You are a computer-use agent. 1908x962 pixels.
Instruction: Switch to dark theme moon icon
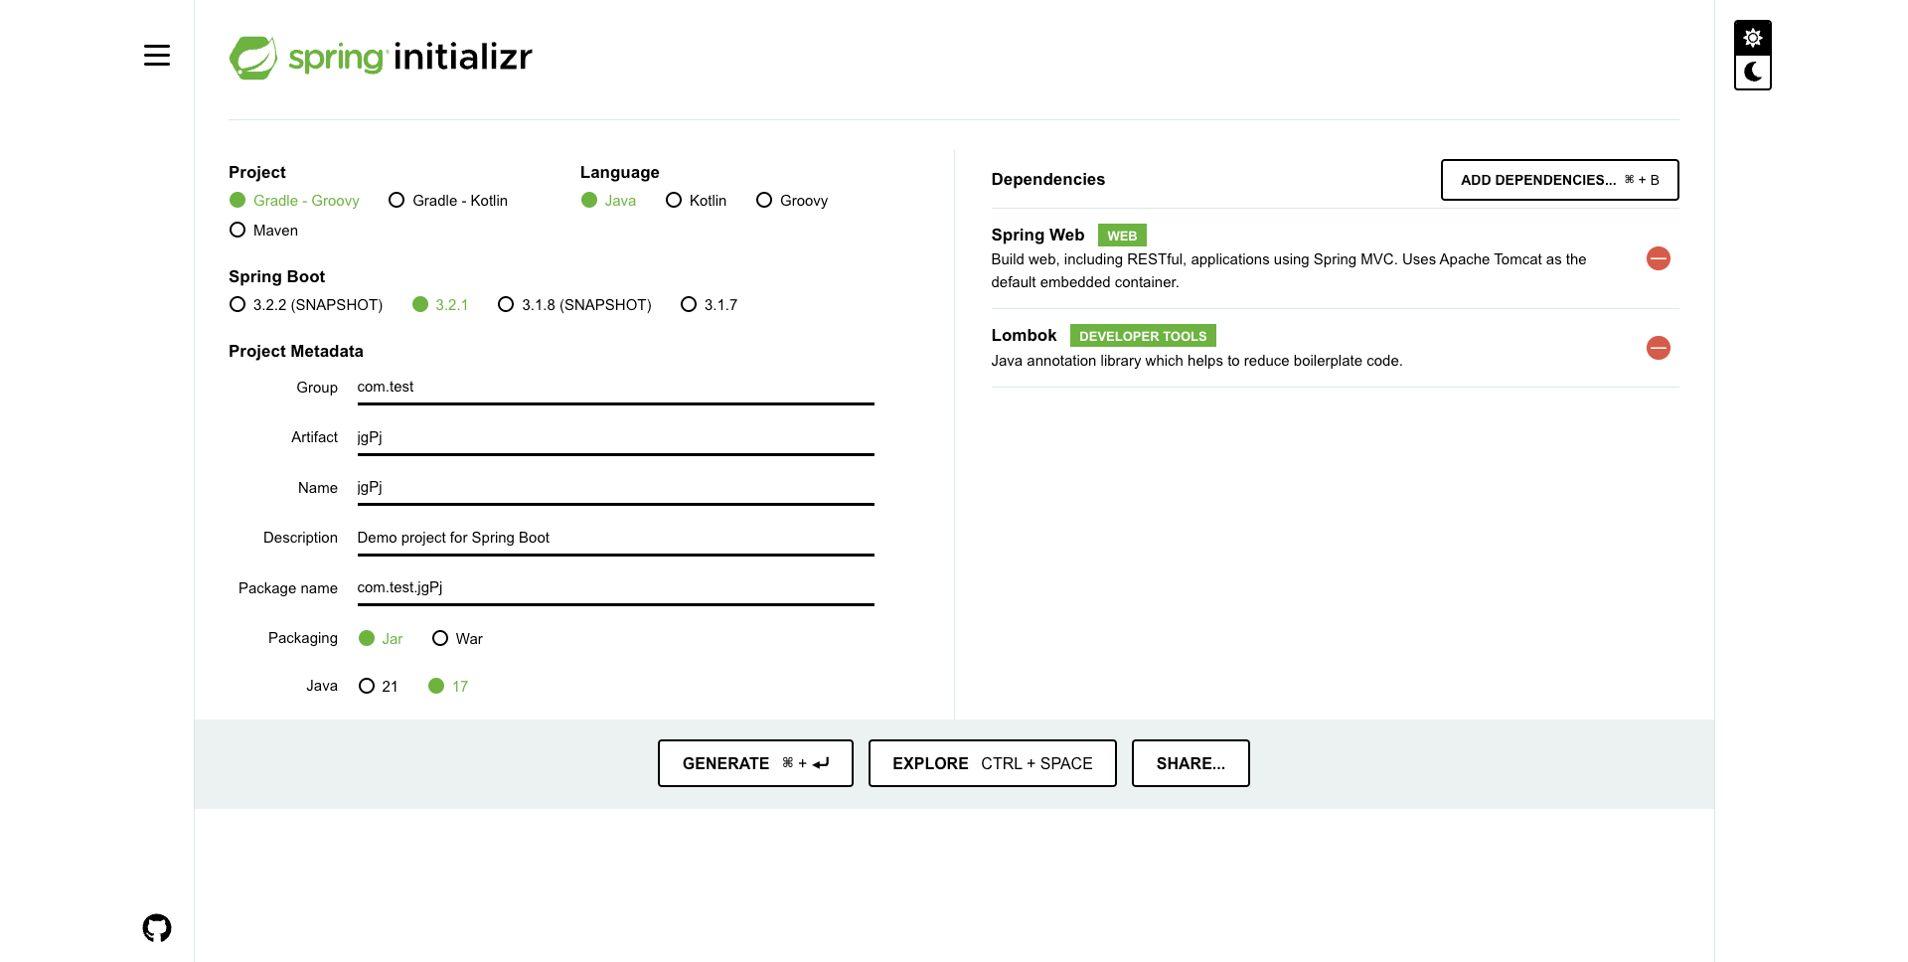[x=1753, y=73]
